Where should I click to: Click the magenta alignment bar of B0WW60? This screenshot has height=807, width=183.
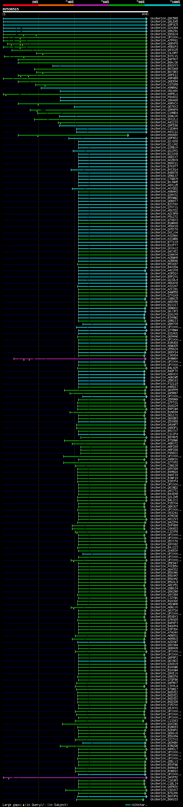80,359
